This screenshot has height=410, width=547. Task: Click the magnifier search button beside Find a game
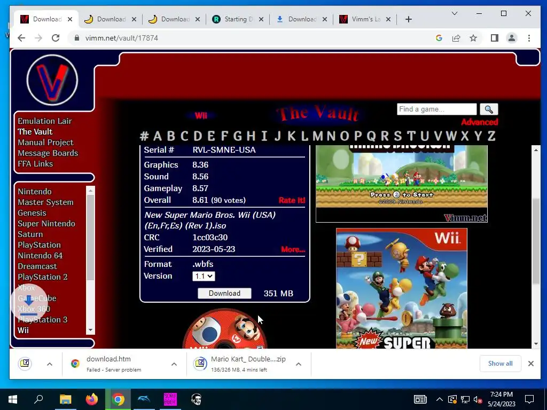(x=489, y=109)
